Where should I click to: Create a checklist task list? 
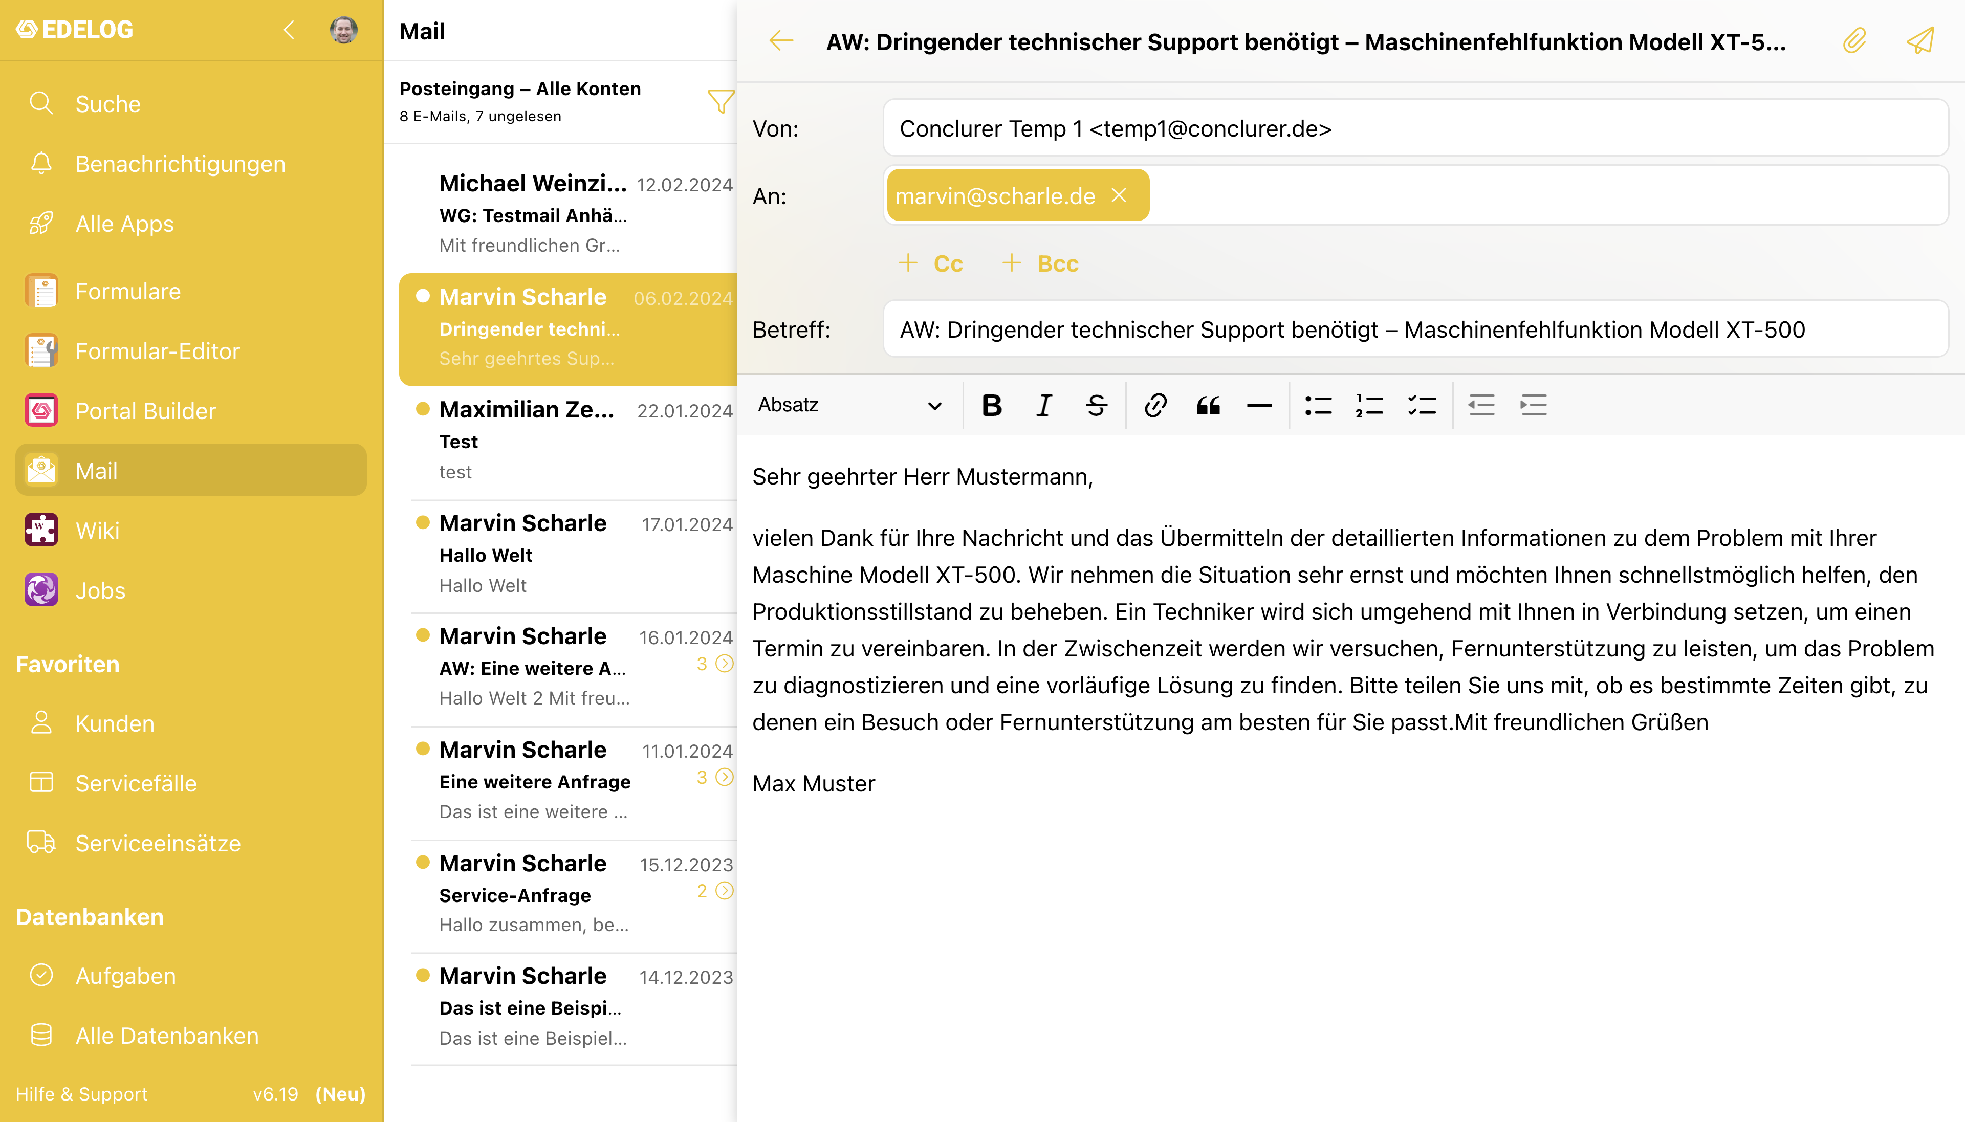(1422, 405)
